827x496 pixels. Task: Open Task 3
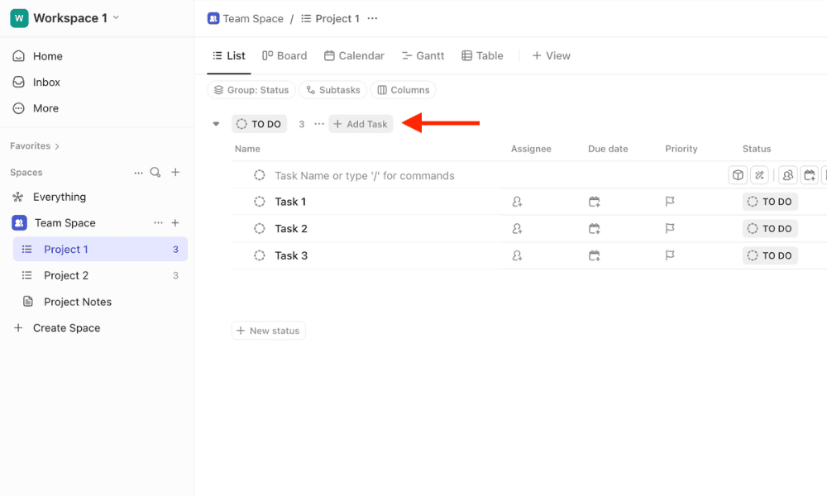pyautogui.click(x=291, y=255)
